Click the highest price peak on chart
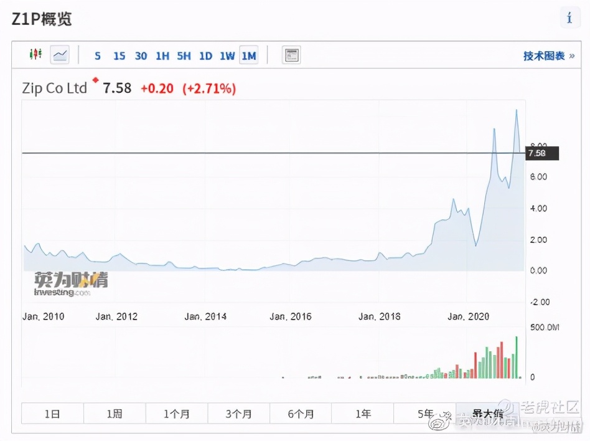590x441 pixels. (x=517, y=110)
